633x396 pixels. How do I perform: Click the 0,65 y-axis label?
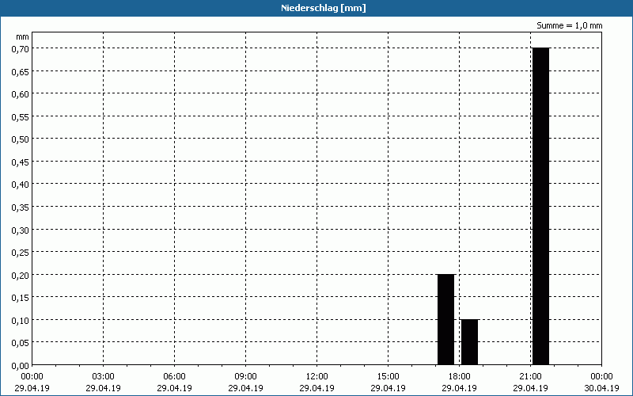click(x=21, y=71)
